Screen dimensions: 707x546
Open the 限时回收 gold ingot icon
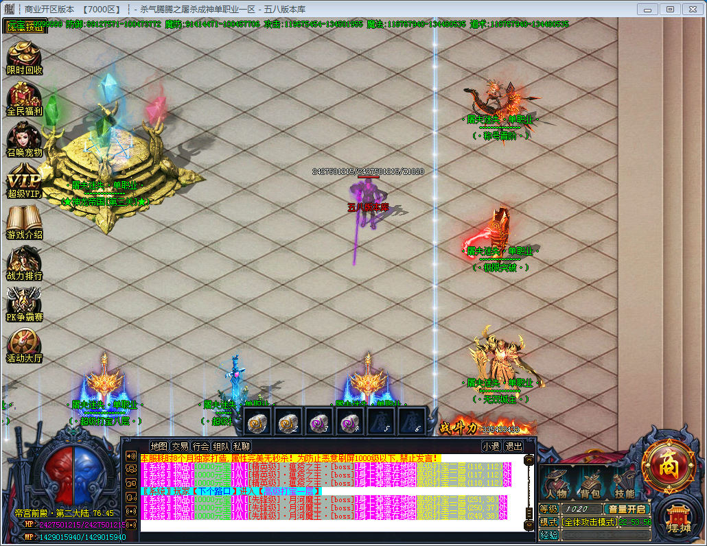(24, 58)
